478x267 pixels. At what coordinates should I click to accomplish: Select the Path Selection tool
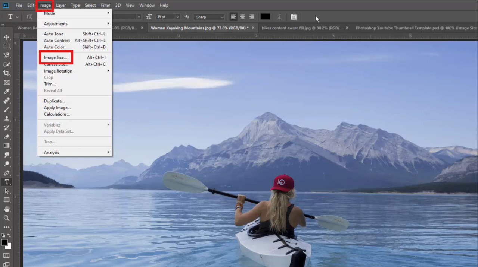(6, 191)
